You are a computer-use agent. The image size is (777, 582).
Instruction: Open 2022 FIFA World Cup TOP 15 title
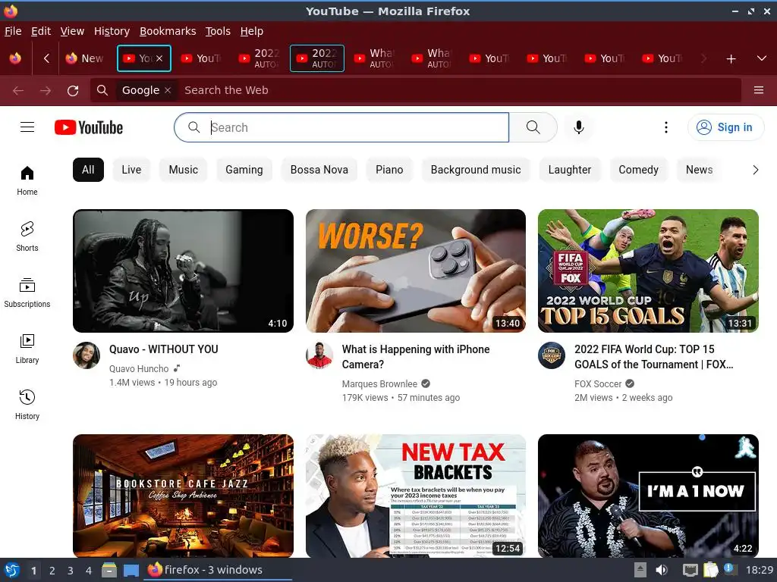pos(653,357)
